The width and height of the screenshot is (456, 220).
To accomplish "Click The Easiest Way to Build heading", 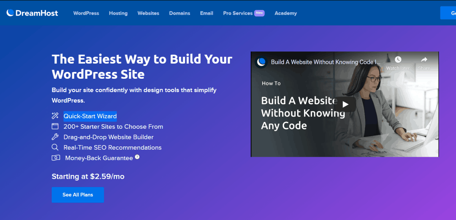I will pyautogui.click(x=142, y=66).
